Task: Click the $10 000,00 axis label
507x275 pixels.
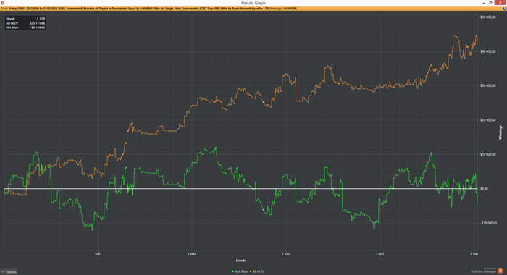Action: click(488, 154)
